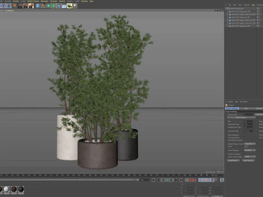Open the Character menu
This screenshot has width=263, height=197.
[x=54, y=1]
